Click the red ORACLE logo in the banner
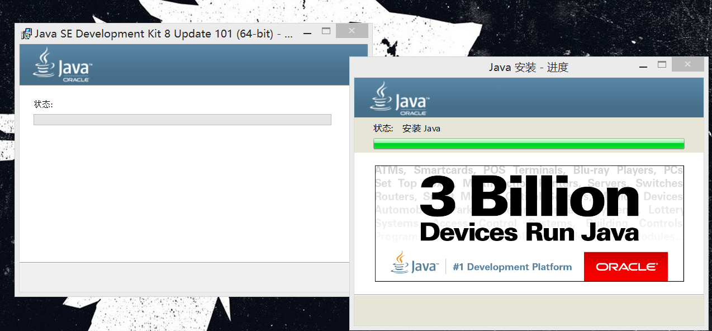Screen dimensions: 712x331 click(x=625, y=267)
